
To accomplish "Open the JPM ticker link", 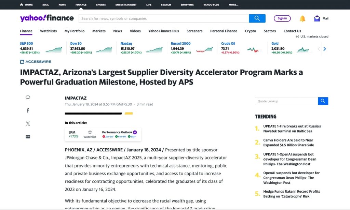I will click(x=72, y=132).
